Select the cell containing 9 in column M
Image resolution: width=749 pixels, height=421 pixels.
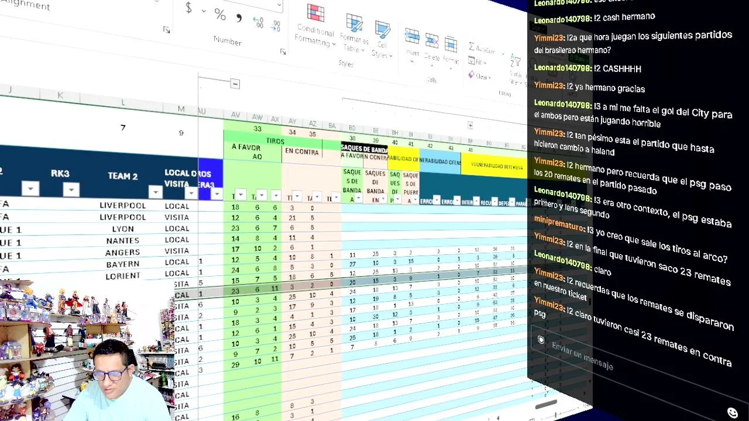(x=181, y=133)
